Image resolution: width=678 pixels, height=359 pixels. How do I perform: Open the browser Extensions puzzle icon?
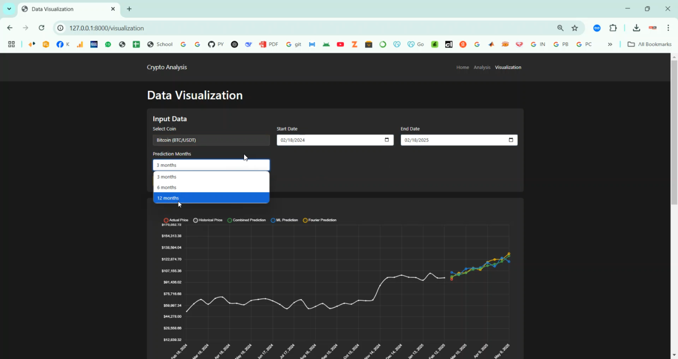[x=613, y=28]
